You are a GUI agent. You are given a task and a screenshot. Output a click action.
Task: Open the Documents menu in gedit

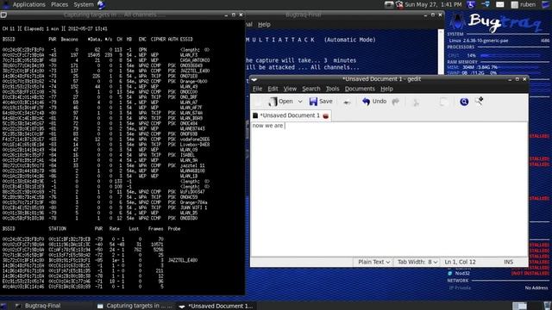pos(360,89)
